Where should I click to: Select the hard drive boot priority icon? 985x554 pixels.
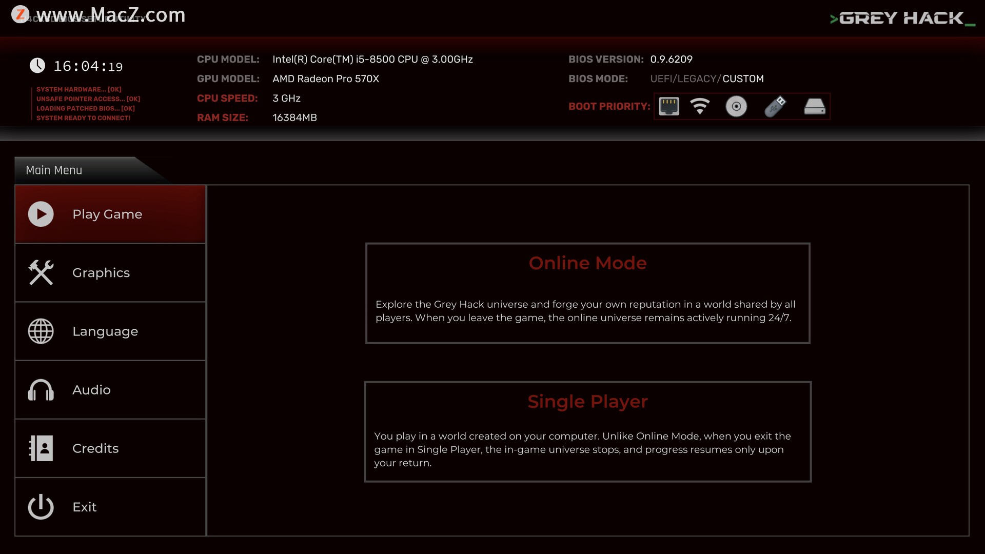point(814,106)
